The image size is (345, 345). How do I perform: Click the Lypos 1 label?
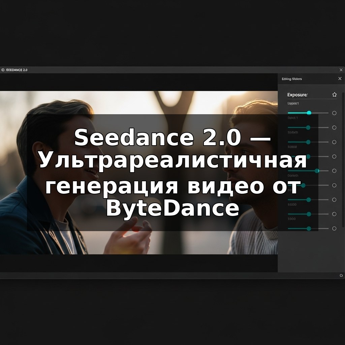point(293,103)
